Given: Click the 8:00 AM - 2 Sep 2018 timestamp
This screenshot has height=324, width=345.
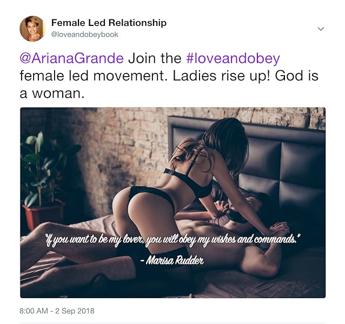Looking at the screenshot, I should [57, 311].
